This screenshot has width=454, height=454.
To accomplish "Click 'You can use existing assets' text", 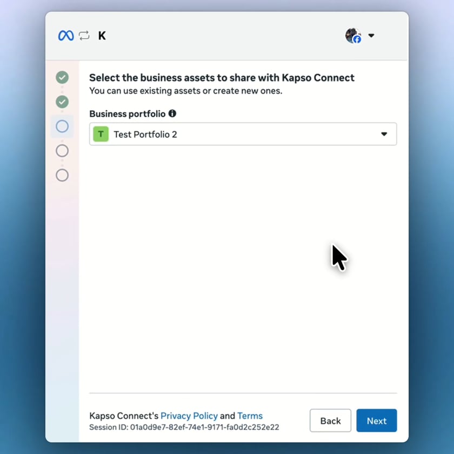I will [185, 91].
